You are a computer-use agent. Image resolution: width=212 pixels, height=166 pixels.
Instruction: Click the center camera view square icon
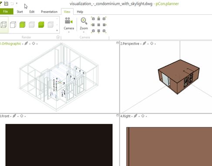(x=99, y=25)
